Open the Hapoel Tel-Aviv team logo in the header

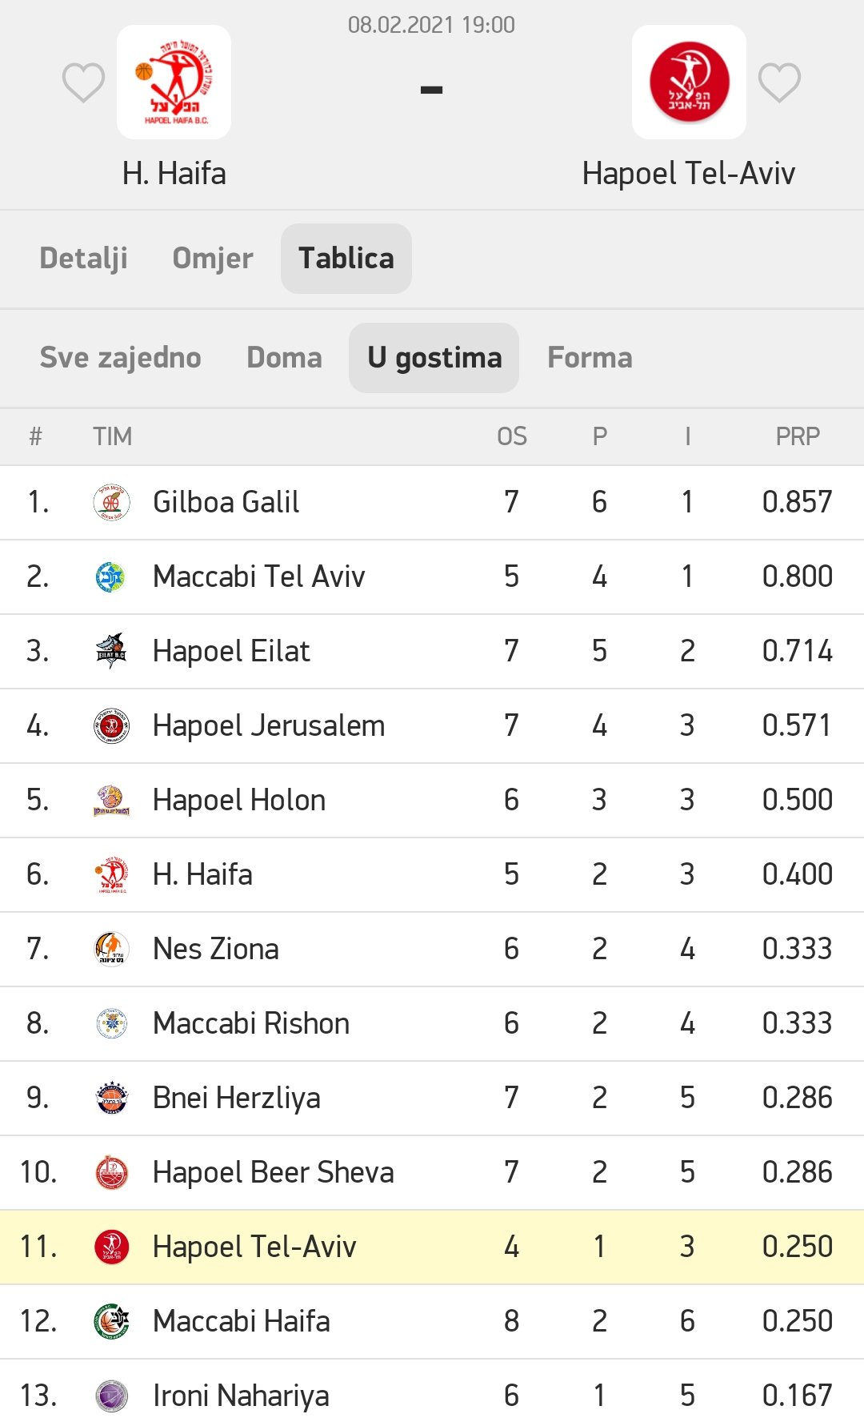689,82
